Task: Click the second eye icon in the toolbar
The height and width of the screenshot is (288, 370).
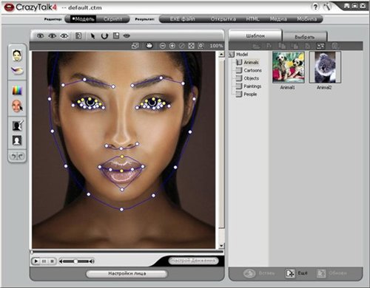Action: pos(53,36)
